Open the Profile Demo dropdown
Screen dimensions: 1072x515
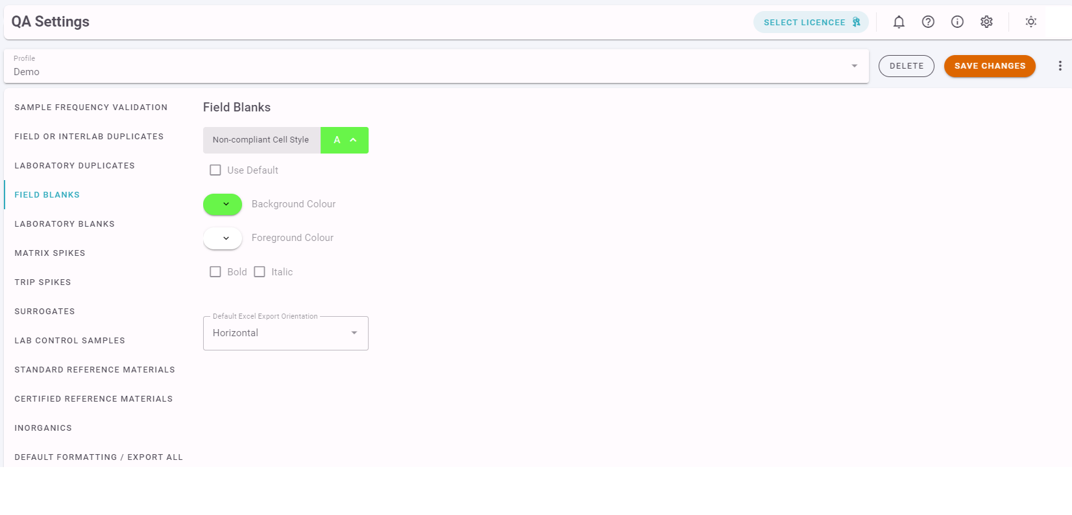click(436, 66)
